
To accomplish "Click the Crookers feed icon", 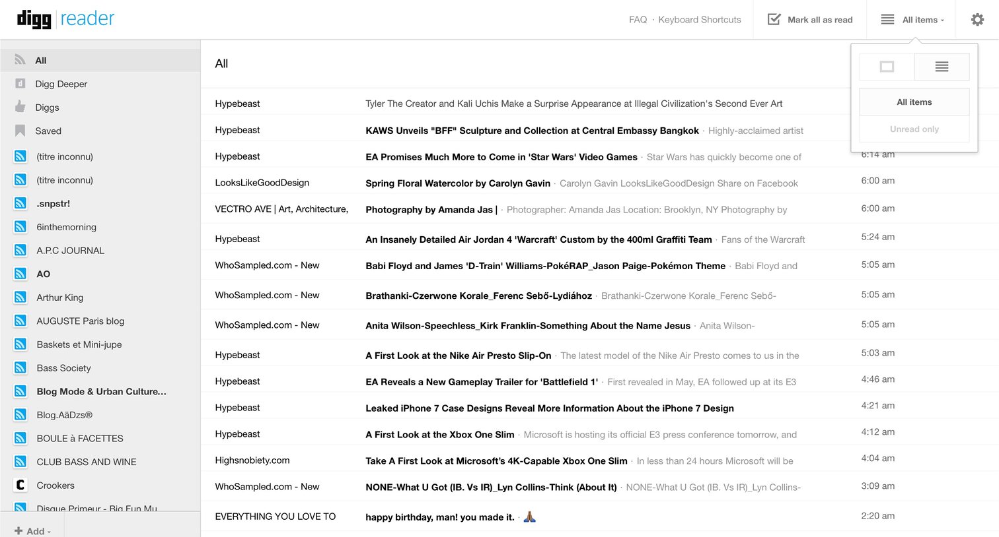I will coord(20,486).
